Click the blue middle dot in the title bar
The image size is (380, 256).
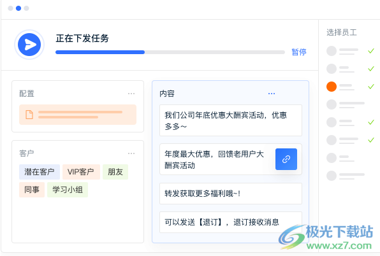[x=18, y=8]
